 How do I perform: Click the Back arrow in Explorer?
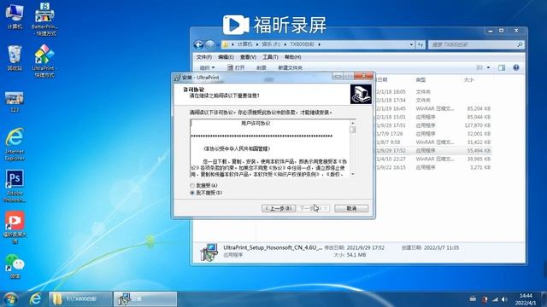198,44
